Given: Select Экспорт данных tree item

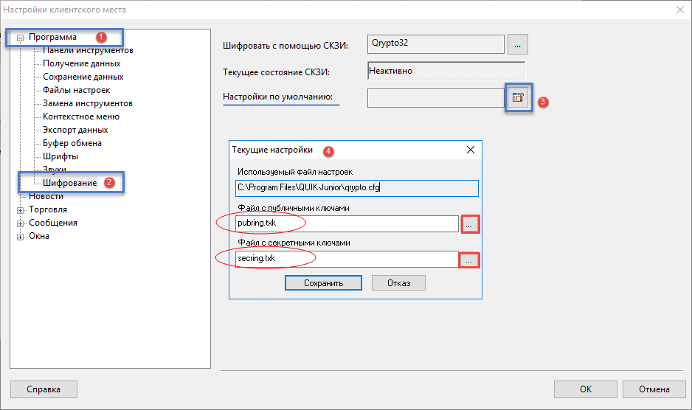Looking at the screenshot, I should pyautogui.click(x=75, y=130).
